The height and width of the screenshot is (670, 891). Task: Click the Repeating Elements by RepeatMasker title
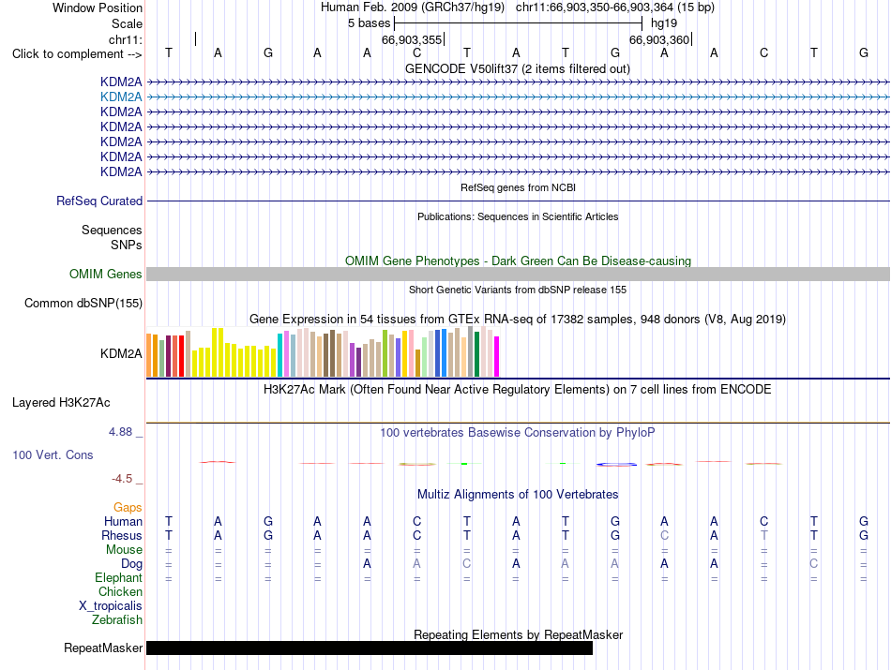tap(519, 634)
